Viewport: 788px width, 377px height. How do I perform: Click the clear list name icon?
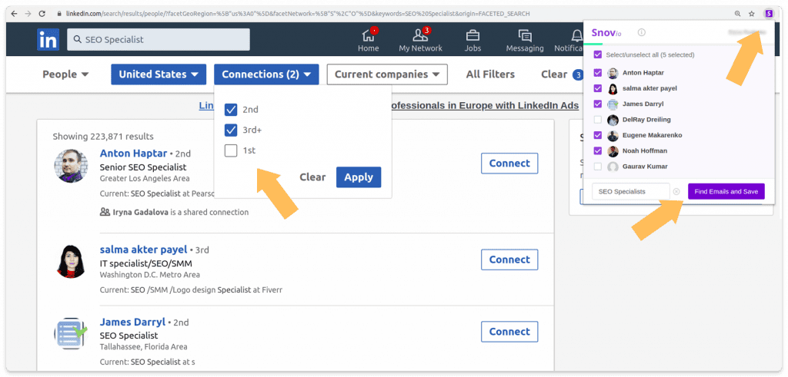(676, 191)
